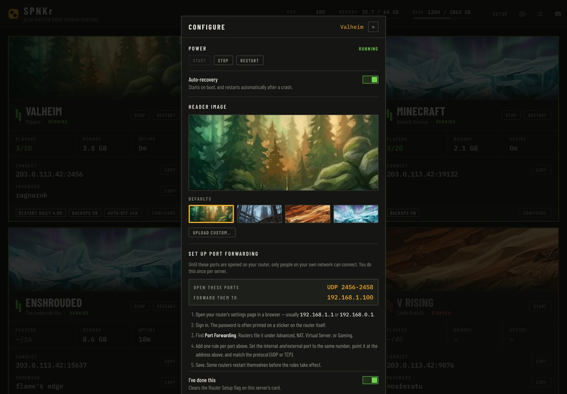Viewport: 567px width, 394px height.
Task: Click the disabled START power button
Action: click(x=199, y=60)
